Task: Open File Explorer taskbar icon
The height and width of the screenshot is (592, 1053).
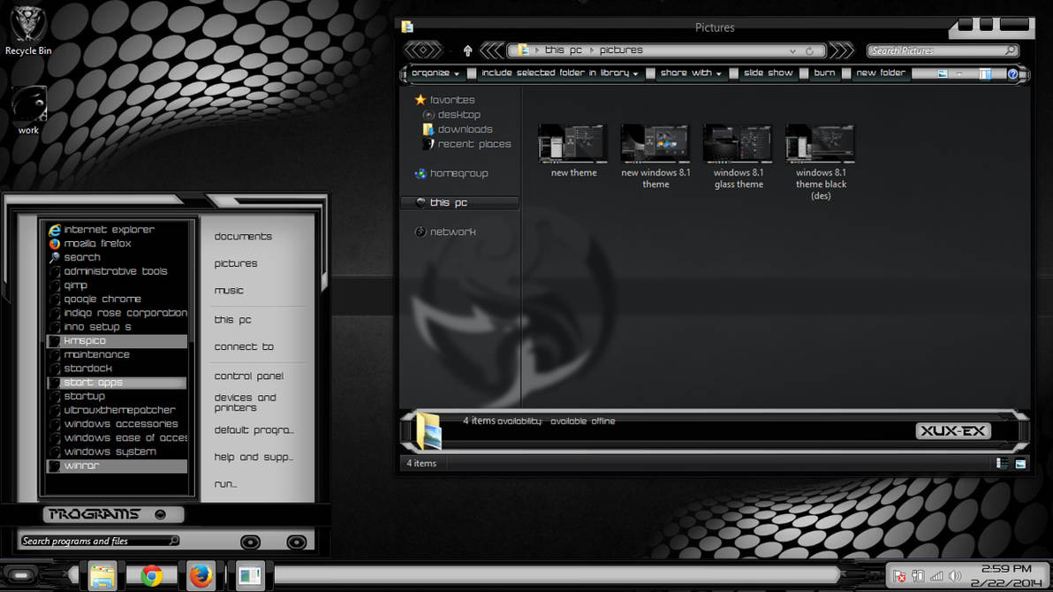Action: coord(102,576)
